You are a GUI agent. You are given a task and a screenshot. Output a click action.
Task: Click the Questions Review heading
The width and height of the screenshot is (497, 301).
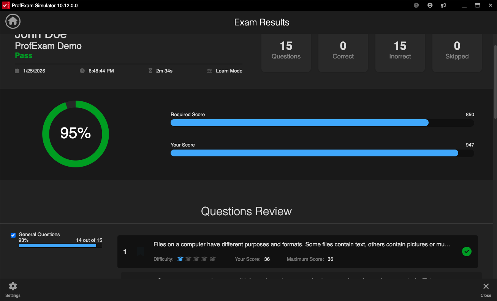[246, 211]
